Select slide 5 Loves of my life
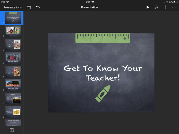The width and height of the screenshot is (179, 134). click(x=13, y=71)
